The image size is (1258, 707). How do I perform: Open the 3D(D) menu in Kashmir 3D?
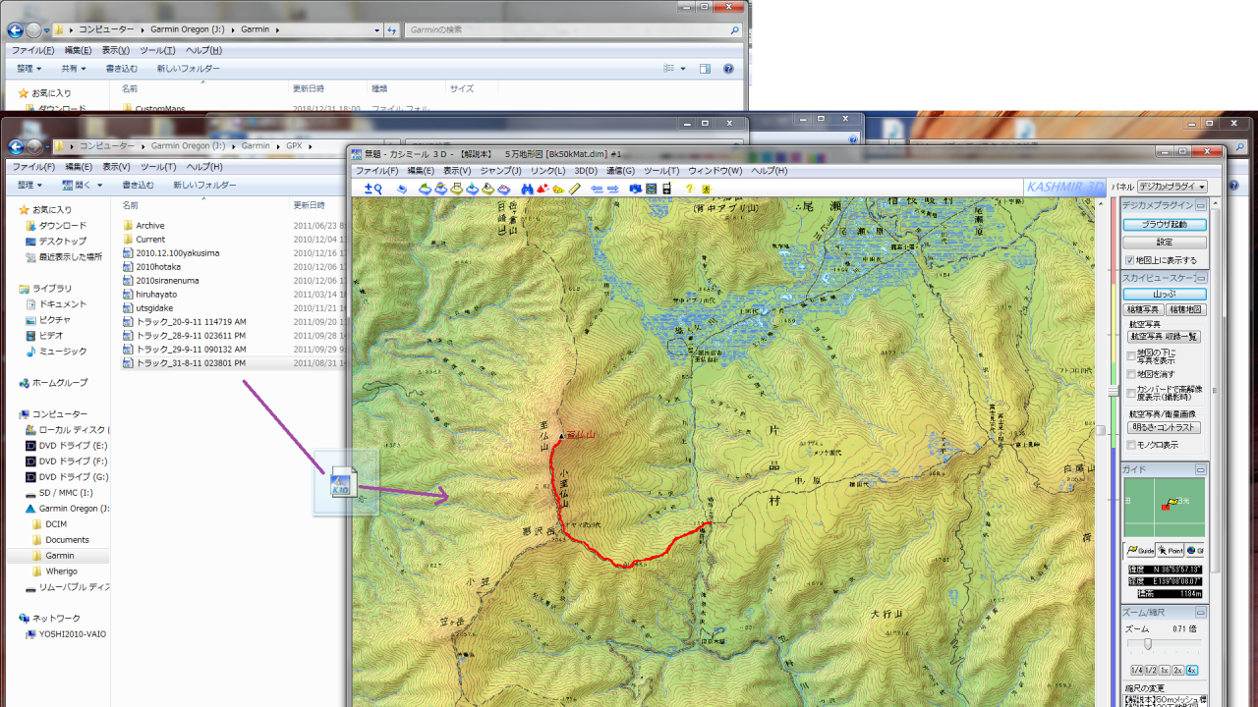pos(586,171)
